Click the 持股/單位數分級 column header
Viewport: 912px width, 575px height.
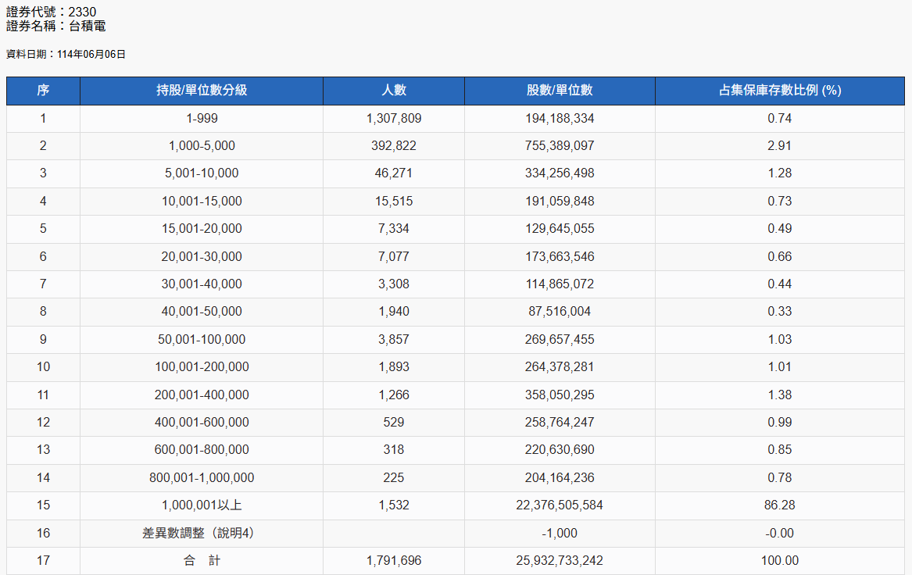click(x=202, y=91)
